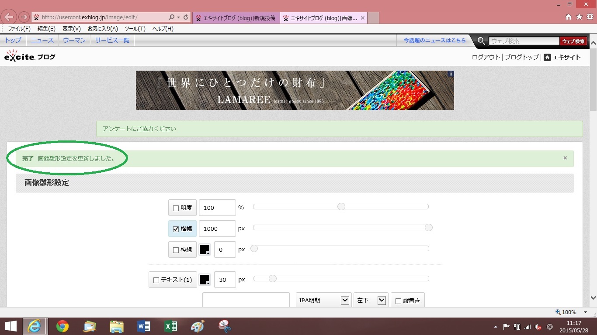Switch to the 新規投稿 browser tab
Screen dimensions: 597x335
(236, 18)
